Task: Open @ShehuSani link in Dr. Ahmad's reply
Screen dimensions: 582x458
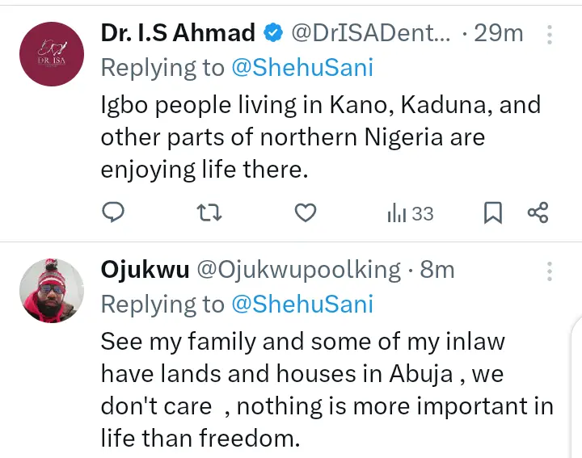Action: (303, 68)
